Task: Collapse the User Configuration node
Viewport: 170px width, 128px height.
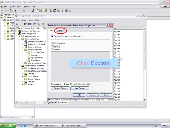Action: (16, 34)
